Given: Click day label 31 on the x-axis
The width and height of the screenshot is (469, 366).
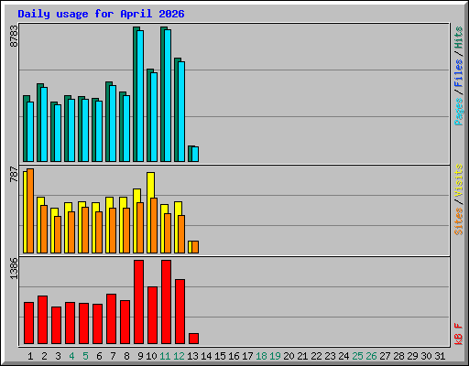Looking at the screenshot, I should 440,356.
